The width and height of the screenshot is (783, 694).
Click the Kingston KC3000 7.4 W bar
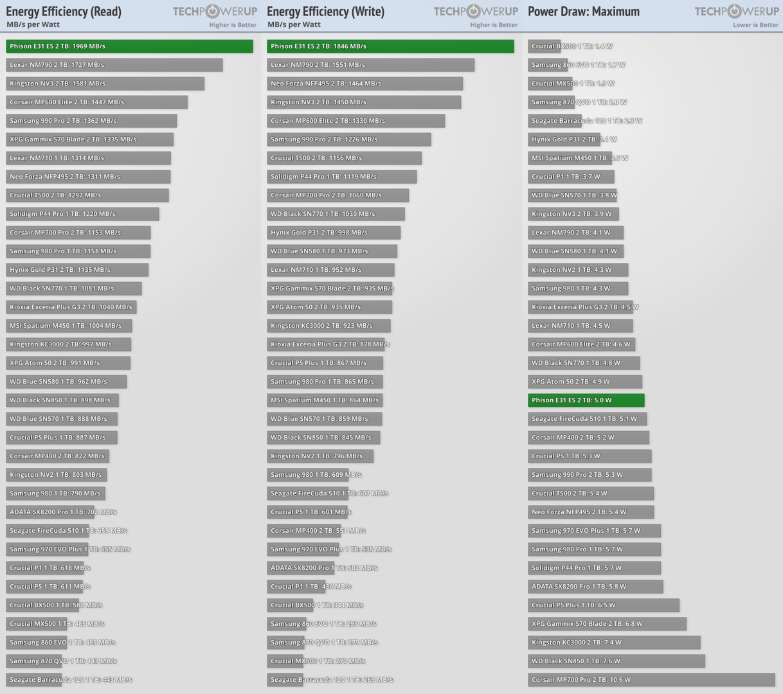[614, 643]
